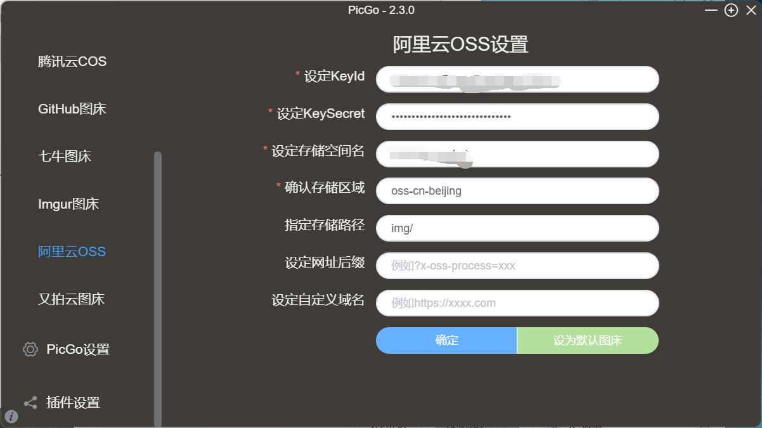Click the 阿里云OSS设置 page heading
The image size is (762, 428).
point(461,45)
